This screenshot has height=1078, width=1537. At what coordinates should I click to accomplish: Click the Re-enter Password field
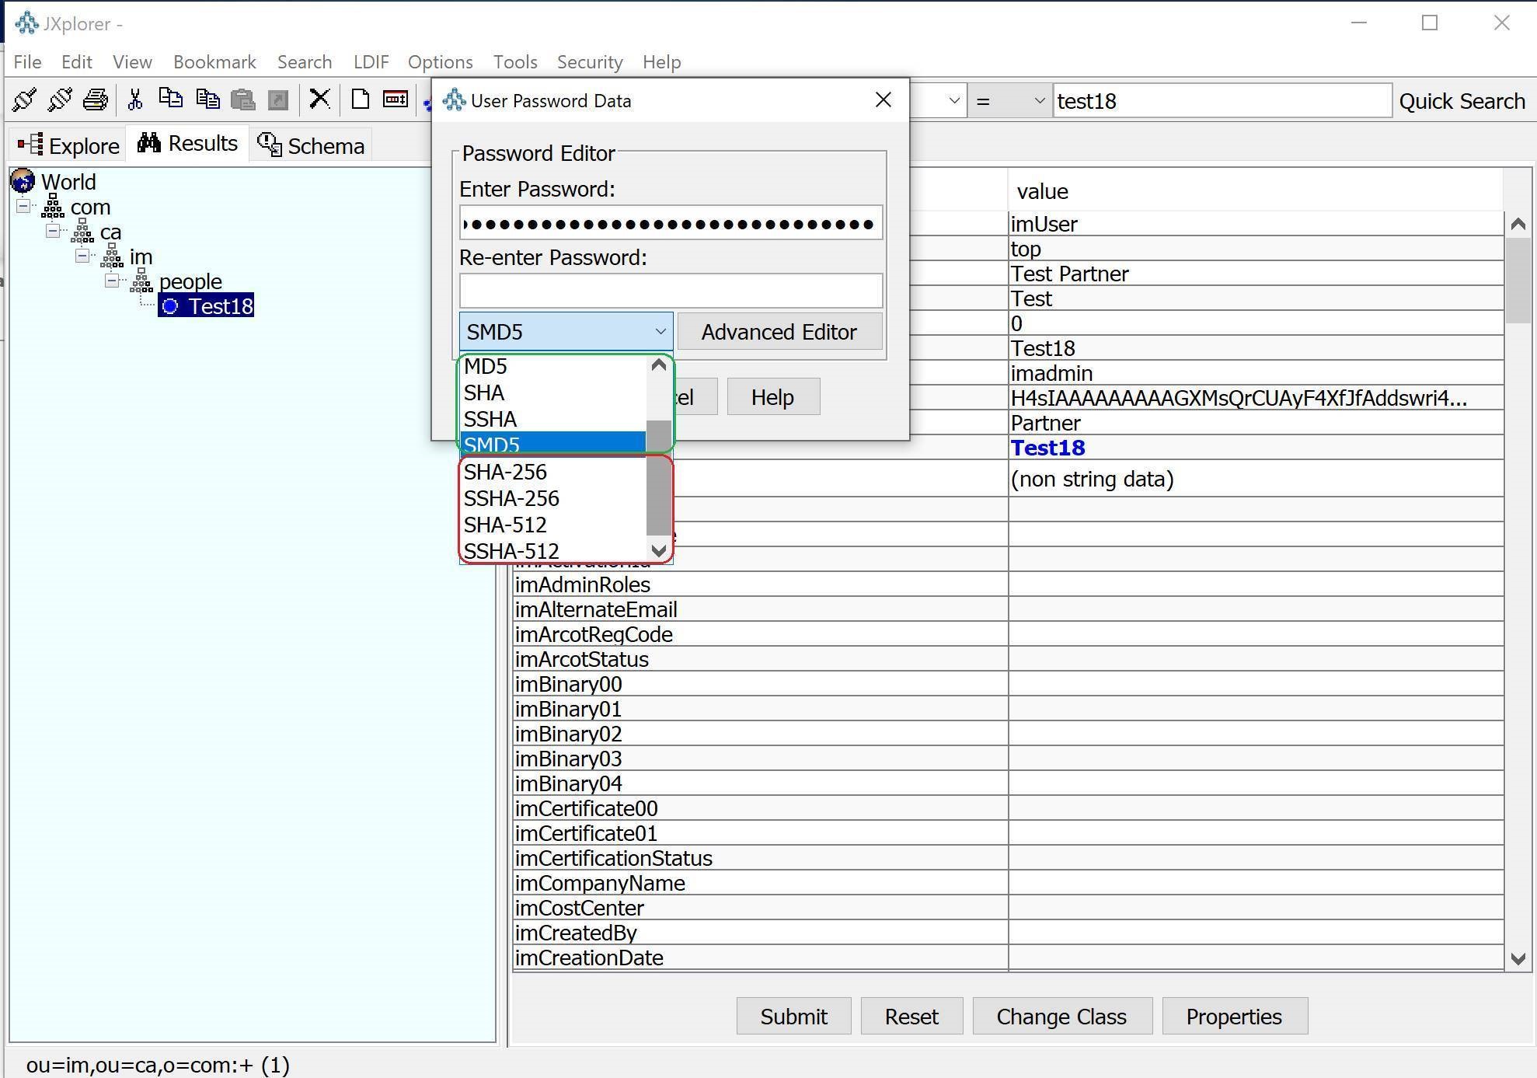(x=671, y=291)
